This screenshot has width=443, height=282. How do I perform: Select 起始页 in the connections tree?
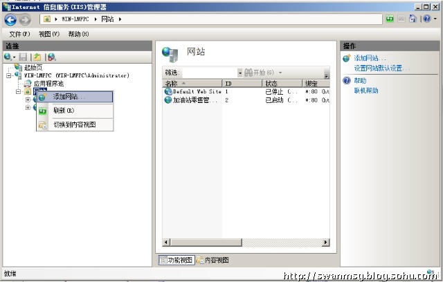pos(33,68)
